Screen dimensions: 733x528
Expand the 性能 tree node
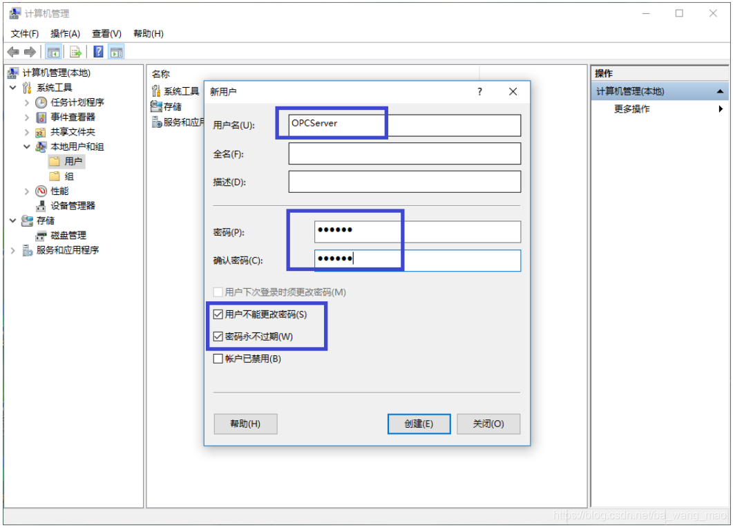pyautogui.click(x=27, y=191)
